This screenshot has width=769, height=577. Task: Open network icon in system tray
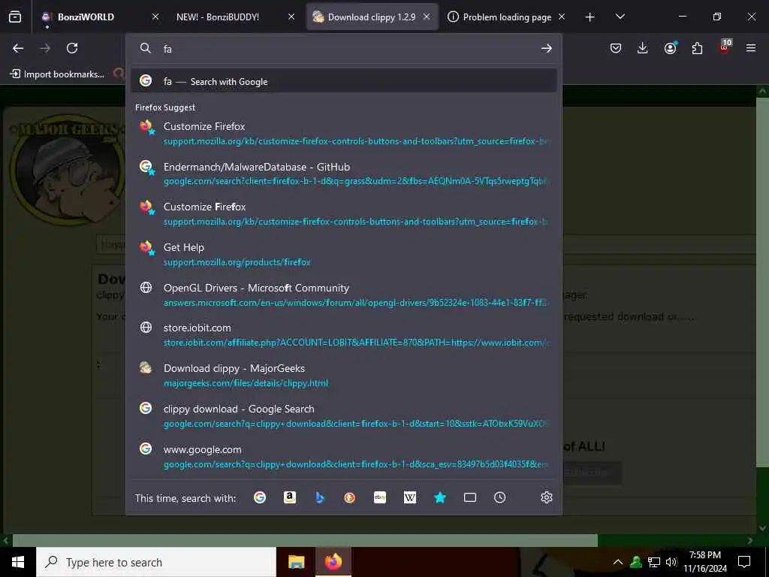(x=654, y=562)
